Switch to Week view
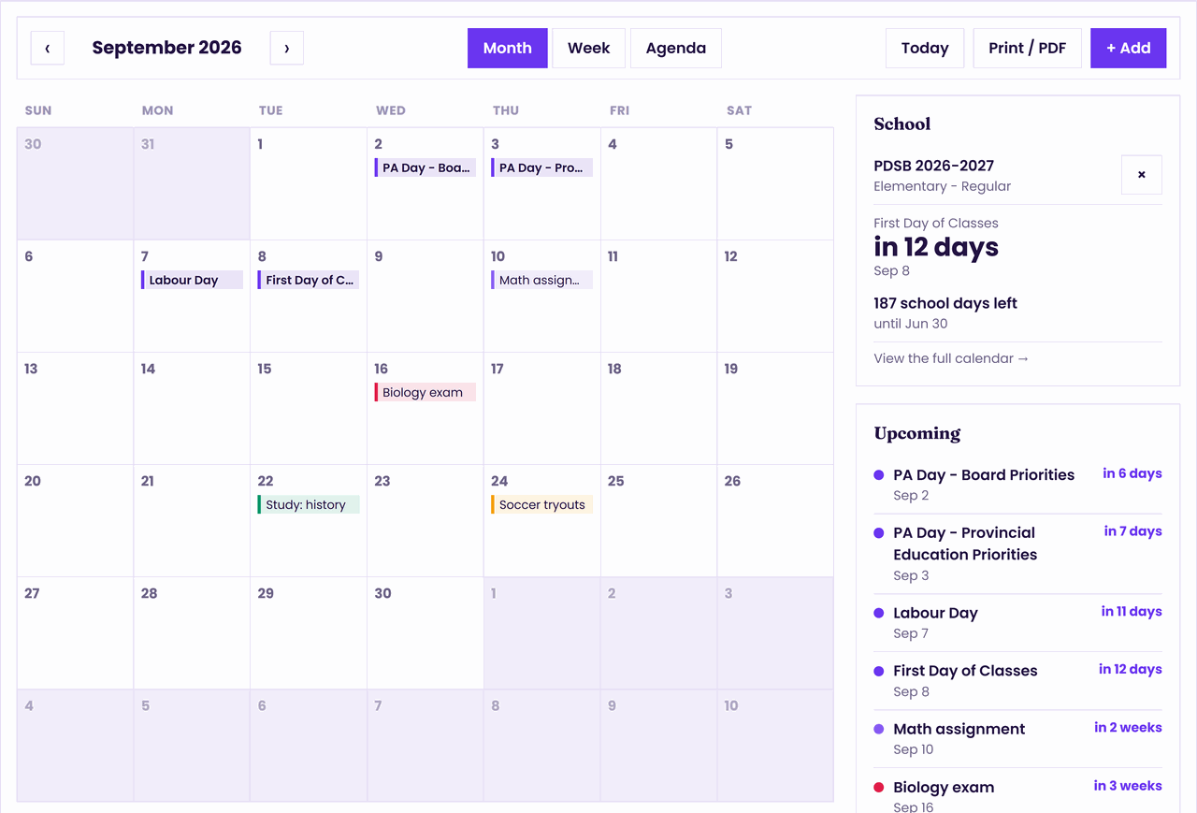This screenshot has width=1197, height=813. [589, 48]
